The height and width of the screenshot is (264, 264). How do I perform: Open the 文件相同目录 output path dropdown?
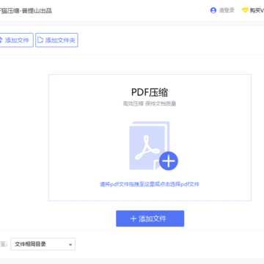tap(43, 244)
